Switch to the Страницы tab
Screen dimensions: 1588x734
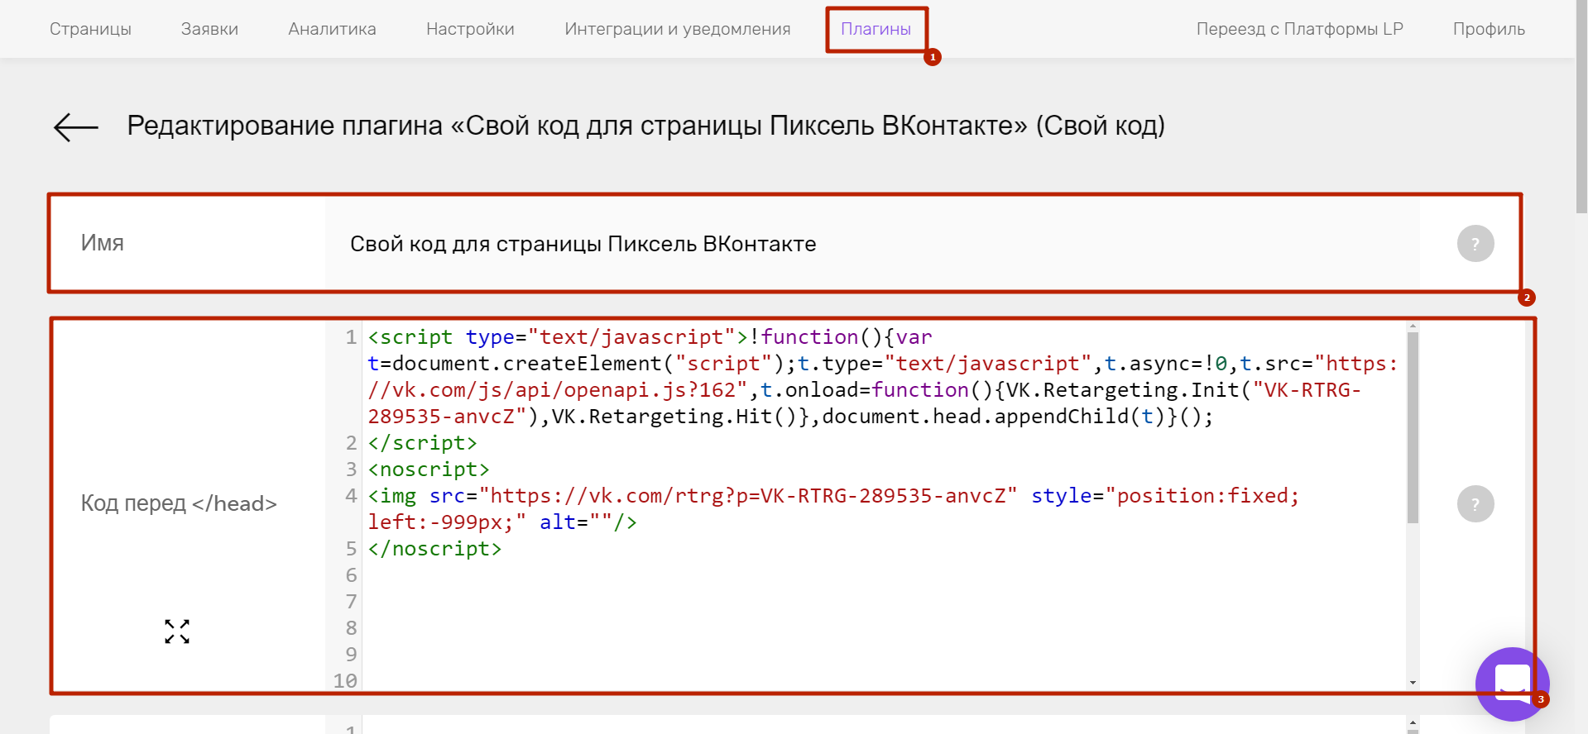[x=90, y=29]
